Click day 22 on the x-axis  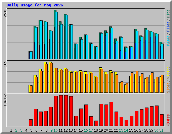[116, 130]
